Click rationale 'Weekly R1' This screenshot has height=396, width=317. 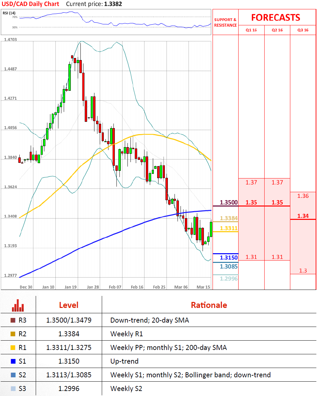(126, 334)
